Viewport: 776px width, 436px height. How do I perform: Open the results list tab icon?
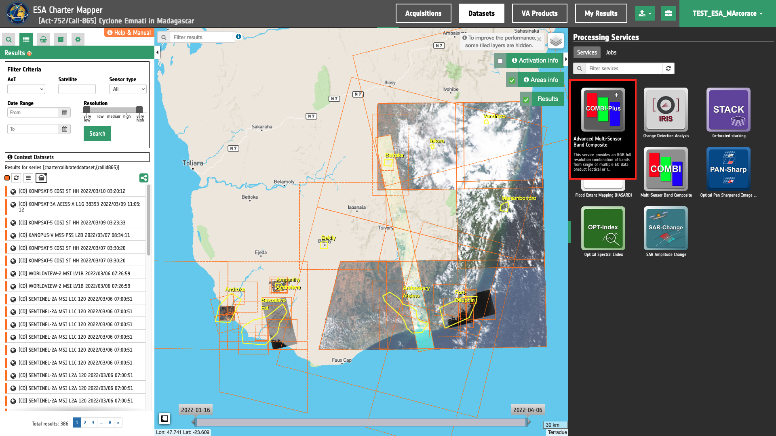click(26, 39)
